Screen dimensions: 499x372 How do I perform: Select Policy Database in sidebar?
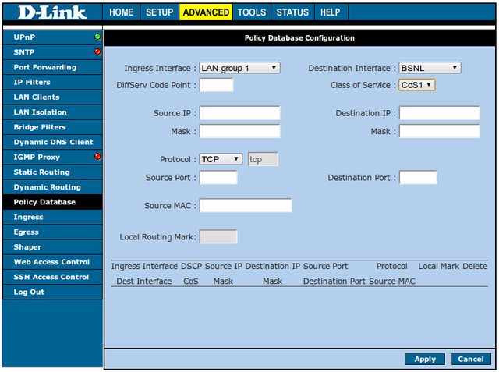(x=52, y=202)
